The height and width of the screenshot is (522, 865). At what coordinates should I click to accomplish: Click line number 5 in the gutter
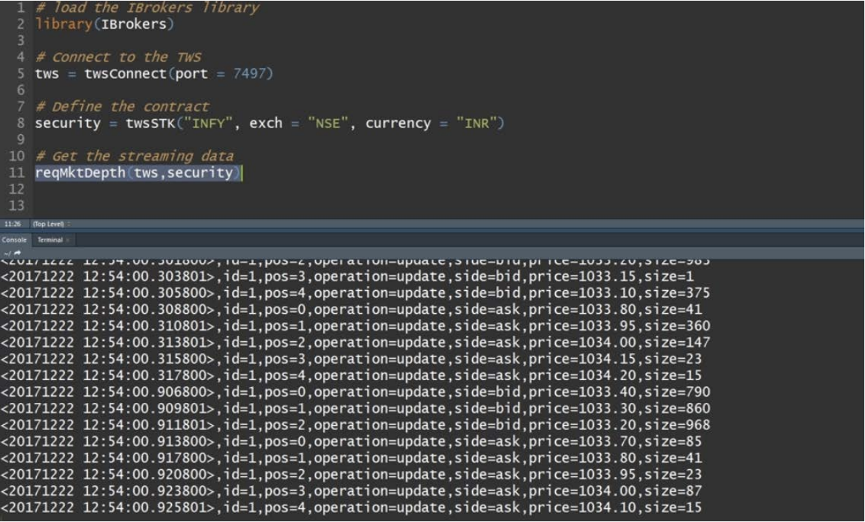coord(22,74)
